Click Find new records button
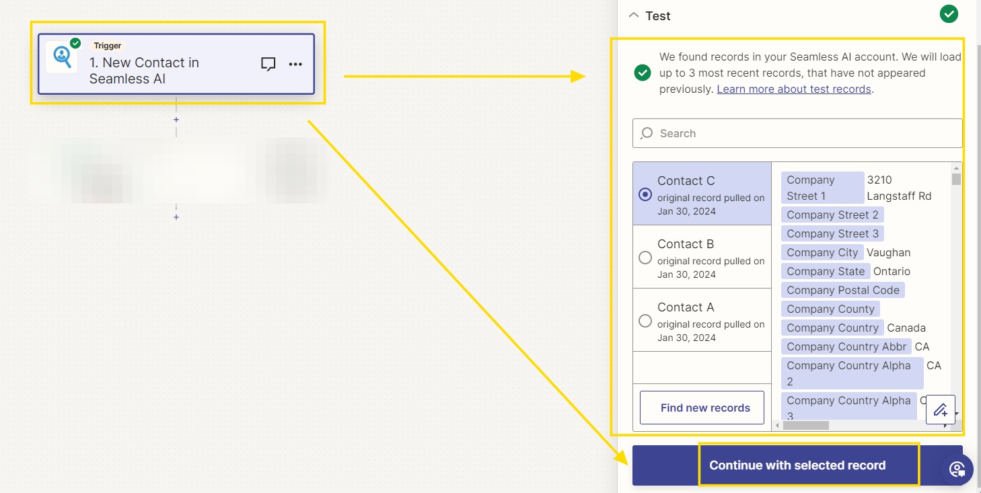The height and width of the screenshot is (493, 981). (702, 408)
